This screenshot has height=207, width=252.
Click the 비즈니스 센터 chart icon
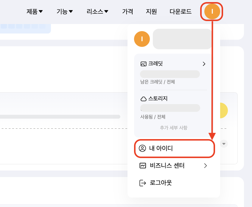point(143,166)
